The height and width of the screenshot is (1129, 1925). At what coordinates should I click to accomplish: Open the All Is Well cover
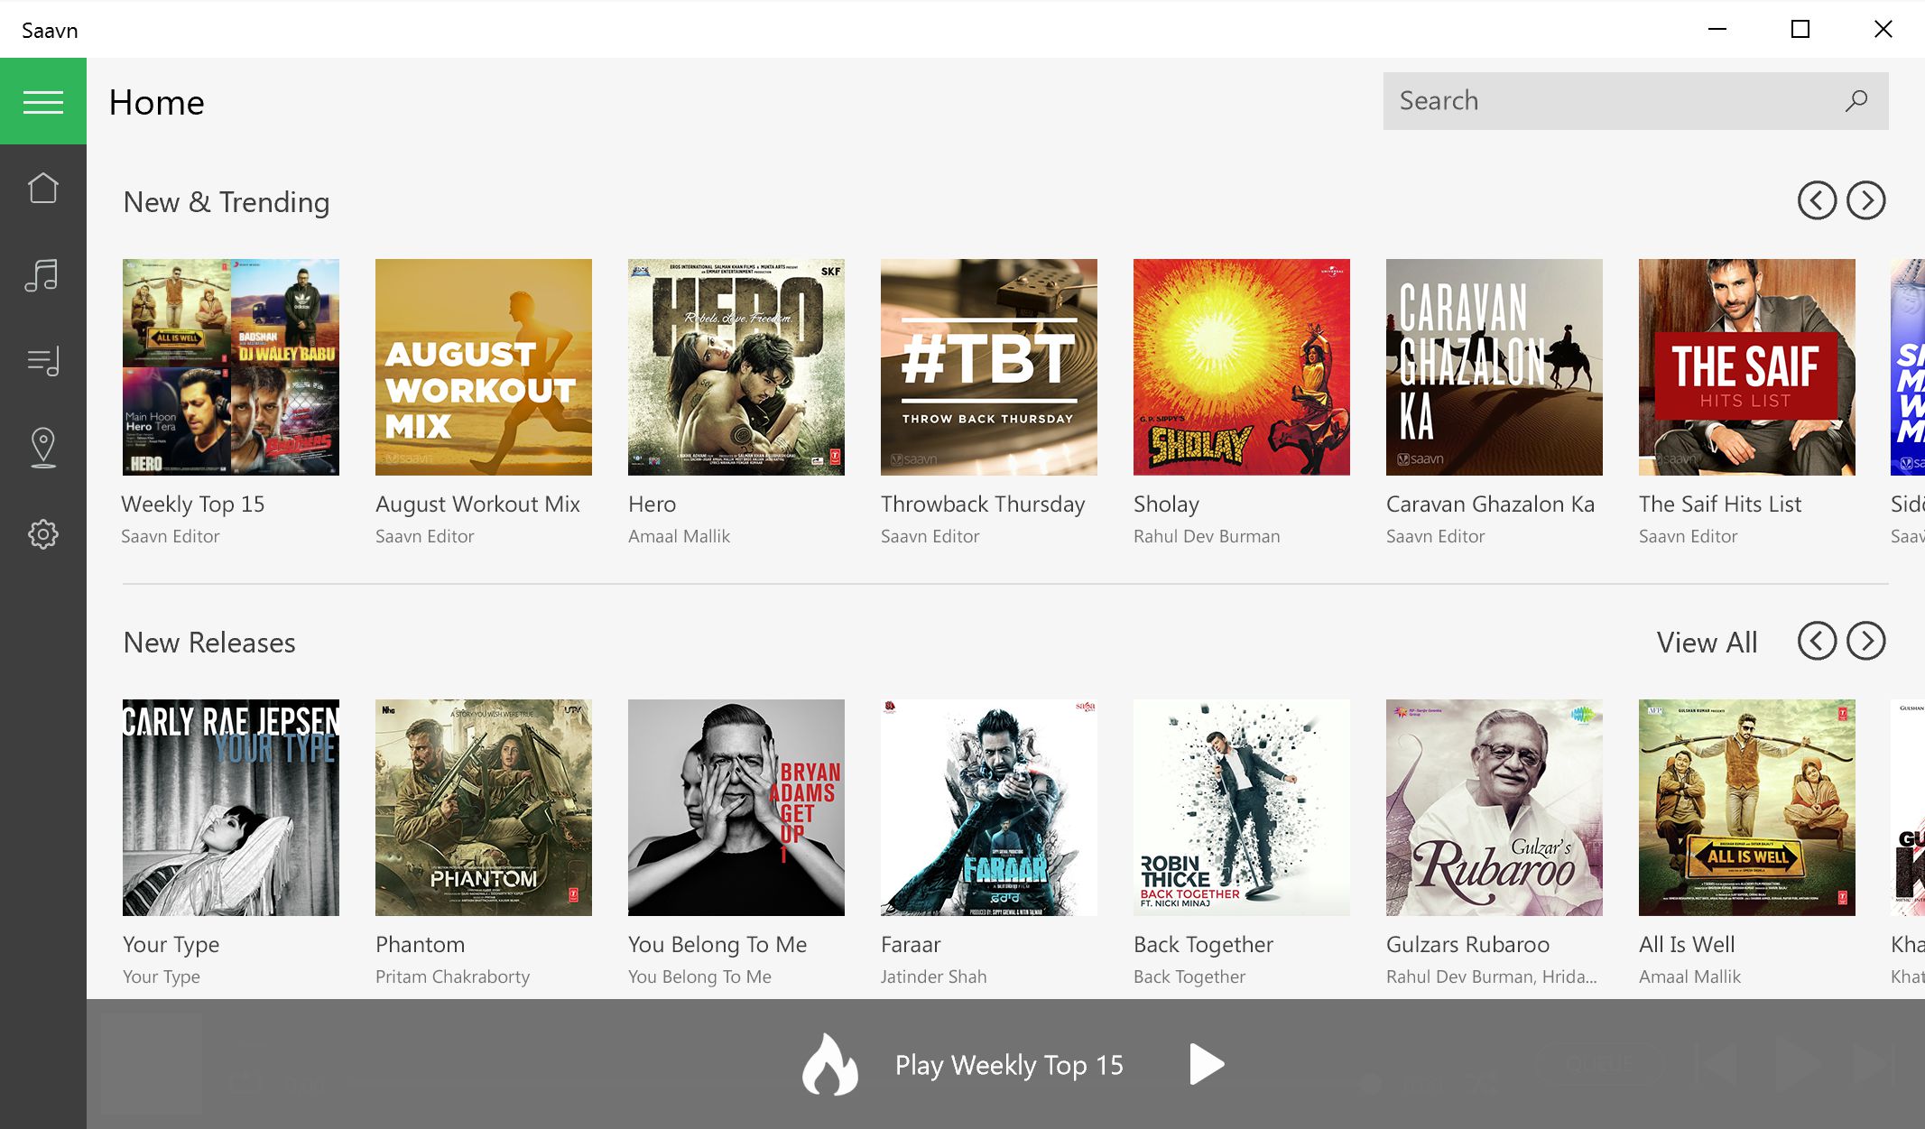(1747, 808)
